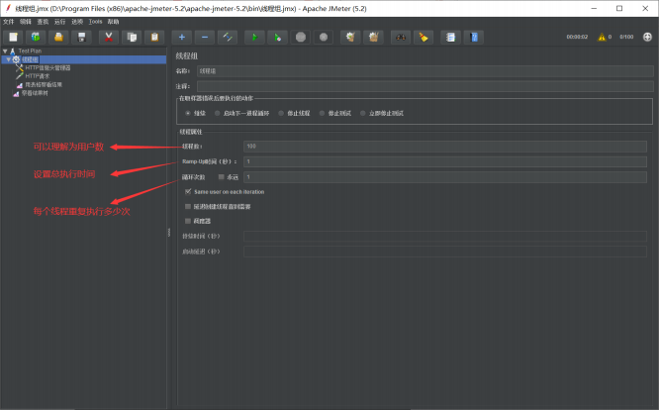659x410 pixels.
Task: Open the 文件 menu
Action: pos(9,21)
